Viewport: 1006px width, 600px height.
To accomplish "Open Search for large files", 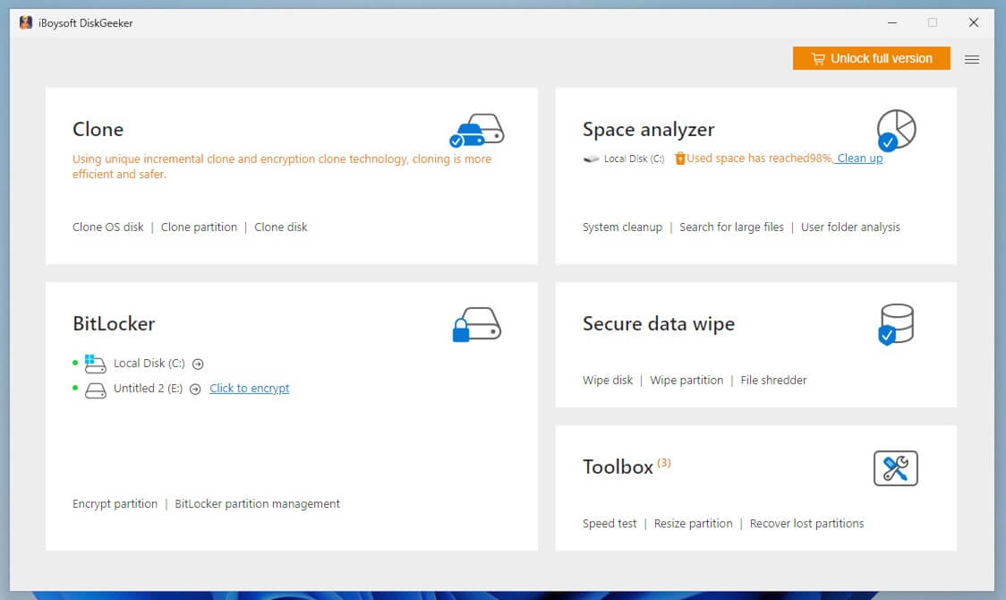I will point(731,227).
